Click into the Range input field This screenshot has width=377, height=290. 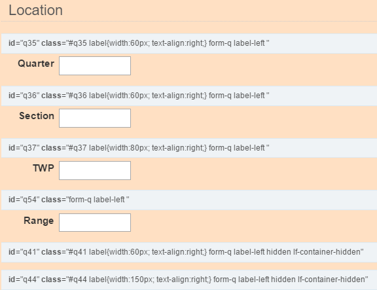click(95, 223)
